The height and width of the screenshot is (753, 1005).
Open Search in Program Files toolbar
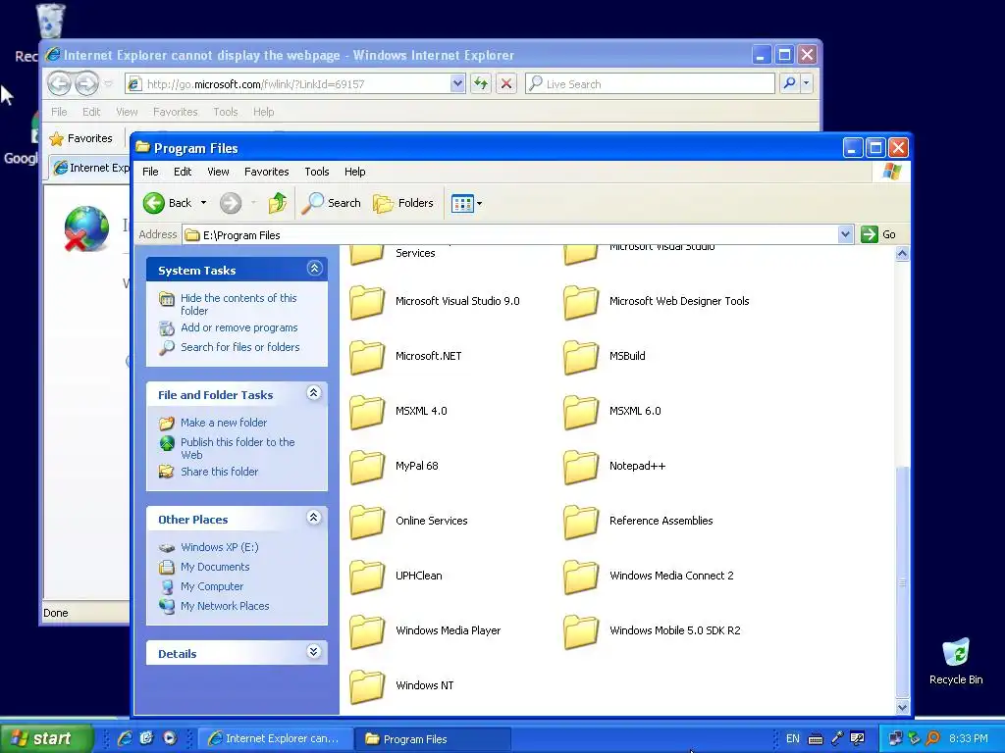coord(332,203)
